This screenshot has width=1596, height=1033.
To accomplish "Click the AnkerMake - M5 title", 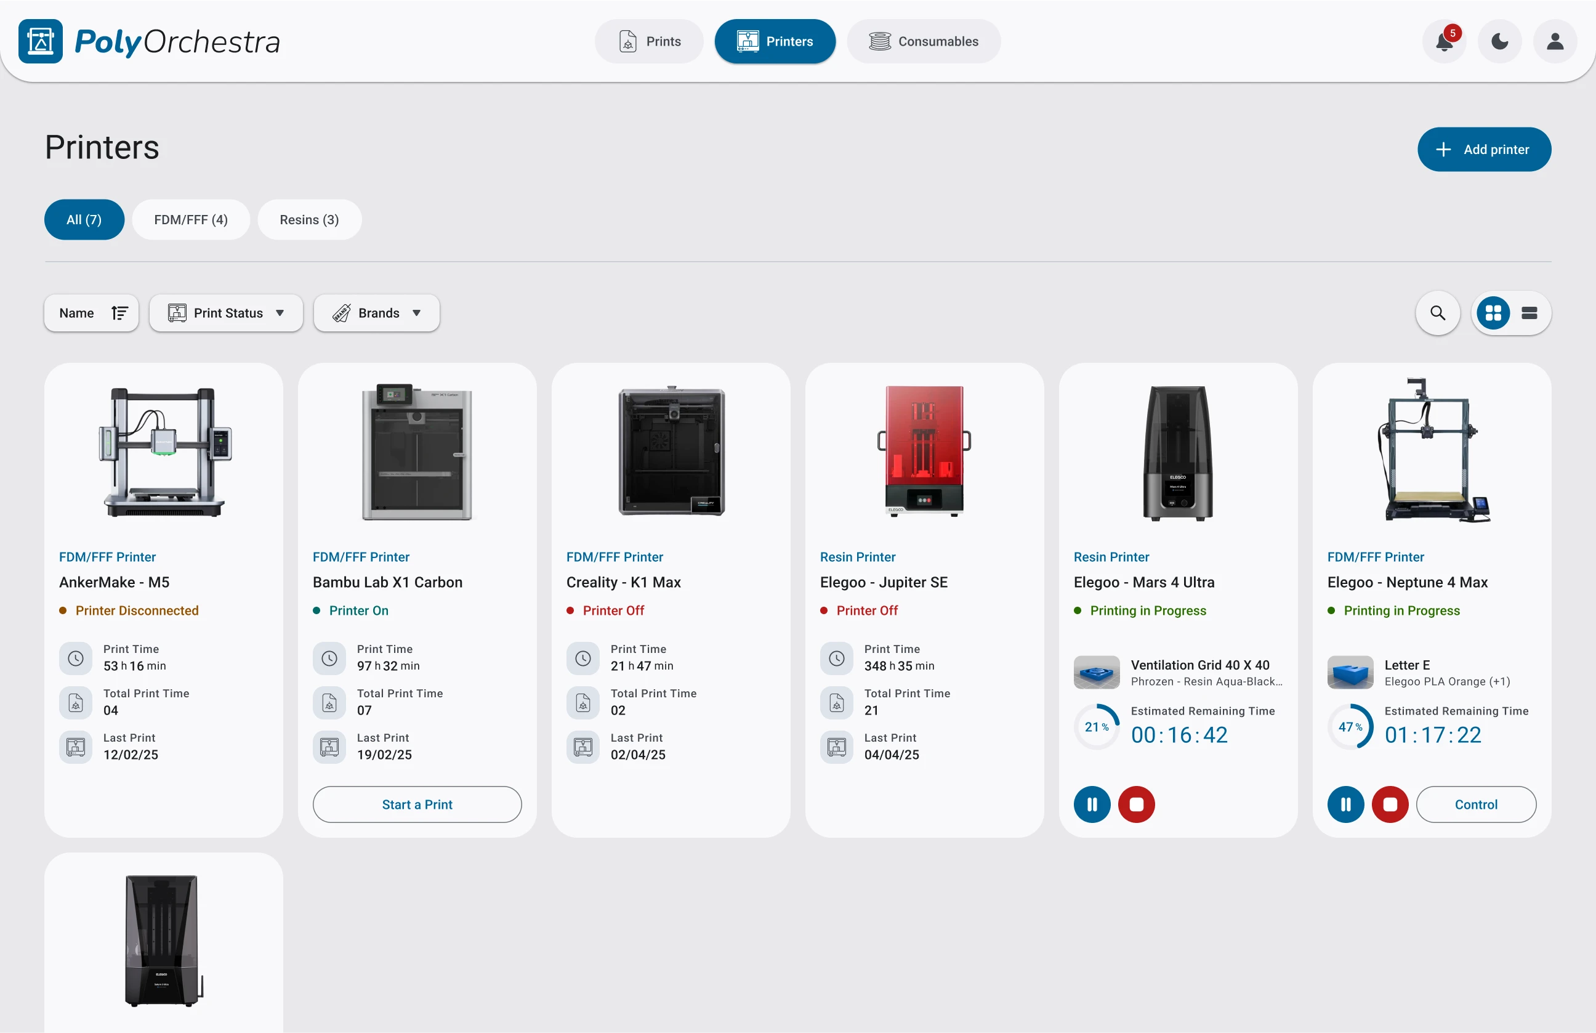I will [114, 582].
